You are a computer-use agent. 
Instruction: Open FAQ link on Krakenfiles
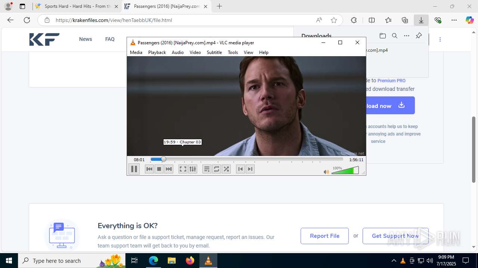tap(110, 39)
